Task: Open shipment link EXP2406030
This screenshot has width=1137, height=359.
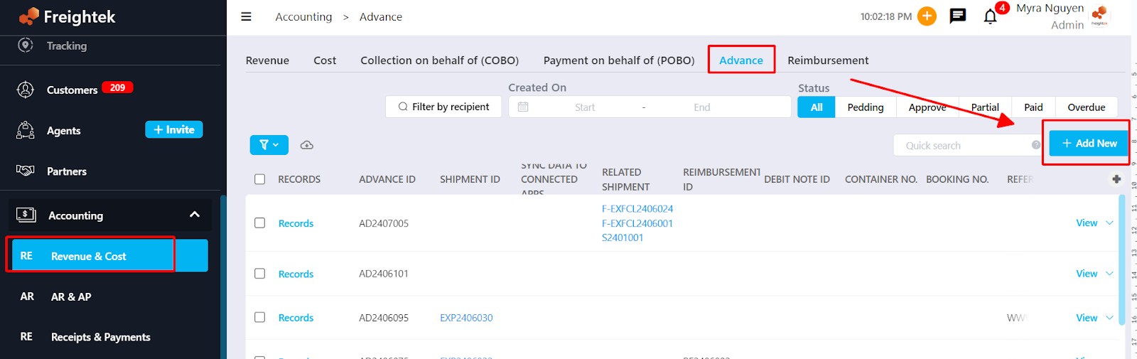Action: 466,318
